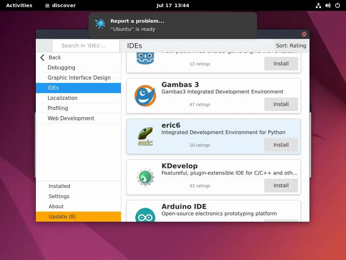This screenshot has height=260, width=346.
Task: Click the notification splash icon
Action: 100,24
